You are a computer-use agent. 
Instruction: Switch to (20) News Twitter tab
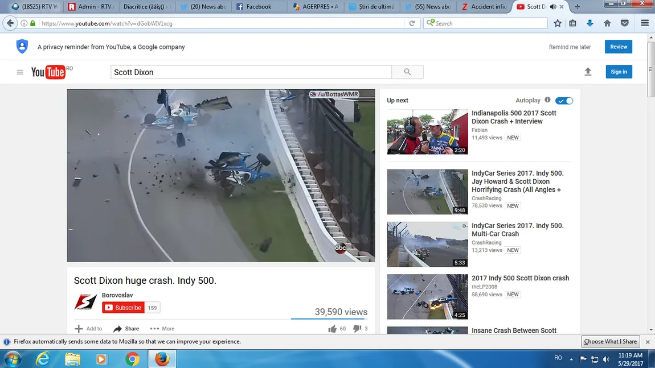pyautogui.click(x=203, y=7)
